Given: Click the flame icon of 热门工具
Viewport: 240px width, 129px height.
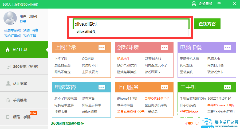Looking at the screenshot, I should (8, 50).
